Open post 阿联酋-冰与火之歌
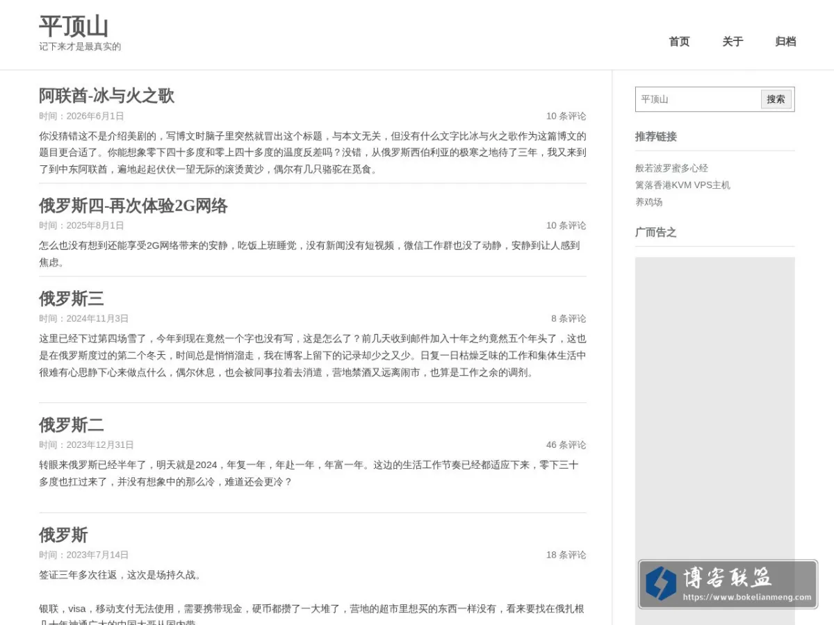The width and height of the screenshot is (834, 625). pyautogui.click(x=106, y=96)
